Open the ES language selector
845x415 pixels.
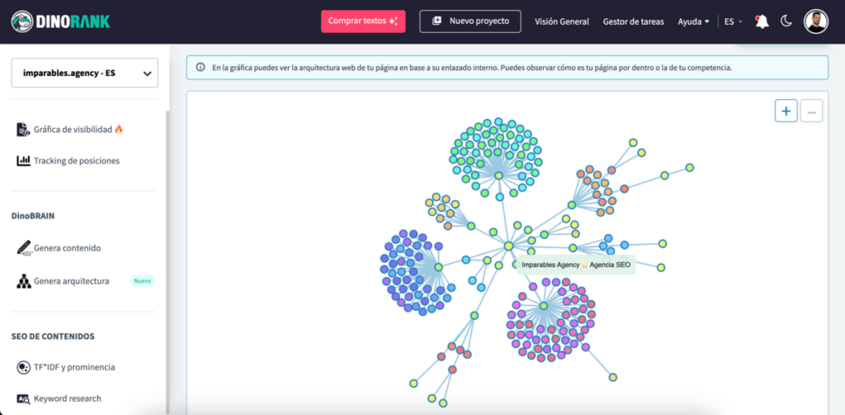pyautogui.click(x=733, y=21)
